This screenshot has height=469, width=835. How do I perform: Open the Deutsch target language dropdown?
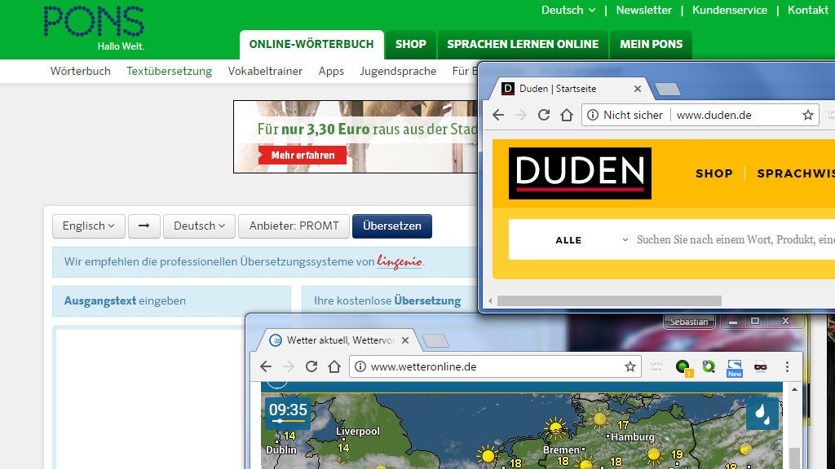[199, 226]
